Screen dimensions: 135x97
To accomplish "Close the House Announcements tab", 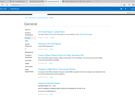I will [x=60, y=1].
